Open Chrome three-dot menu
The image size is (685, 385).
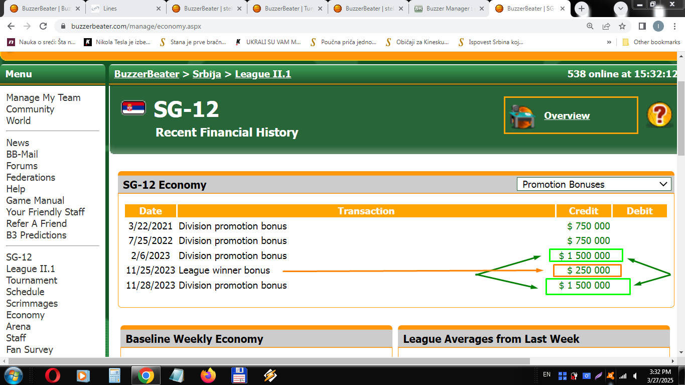674,26
